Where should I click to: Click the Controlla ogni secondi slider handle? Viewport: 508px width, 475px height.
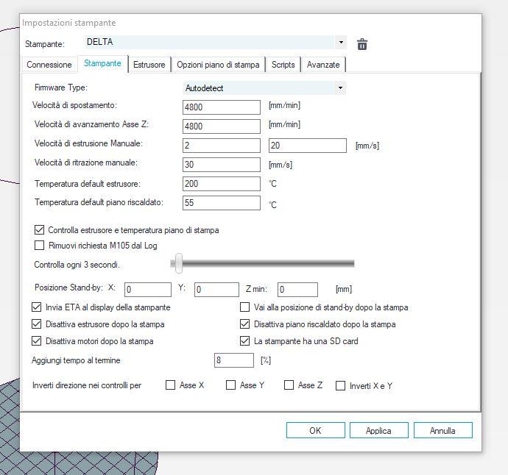point(178,263)
